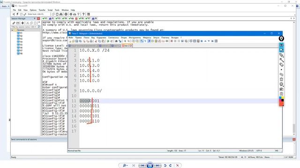Click the Save icon in Notepad++ toolbar
This screenshot has width=300, height=168.
77,41
